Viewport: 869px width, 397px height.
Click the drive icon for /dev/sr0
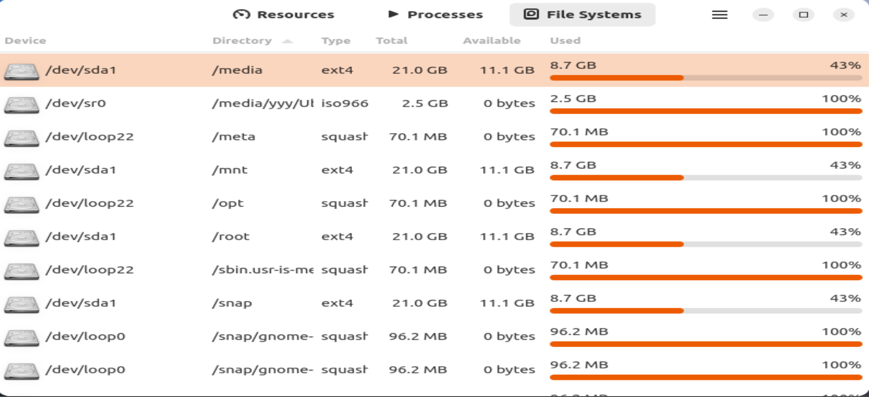click(x=21, y=104)
